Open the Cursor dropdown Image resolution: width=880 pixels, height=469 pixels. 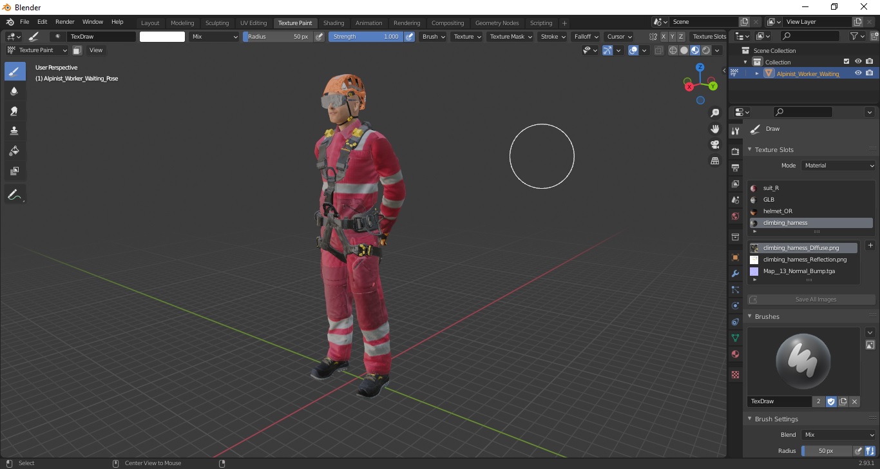click(619, 37)
